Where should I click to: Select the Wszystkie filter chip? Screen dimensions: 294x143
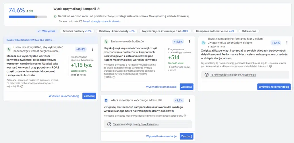pos(47,31)
